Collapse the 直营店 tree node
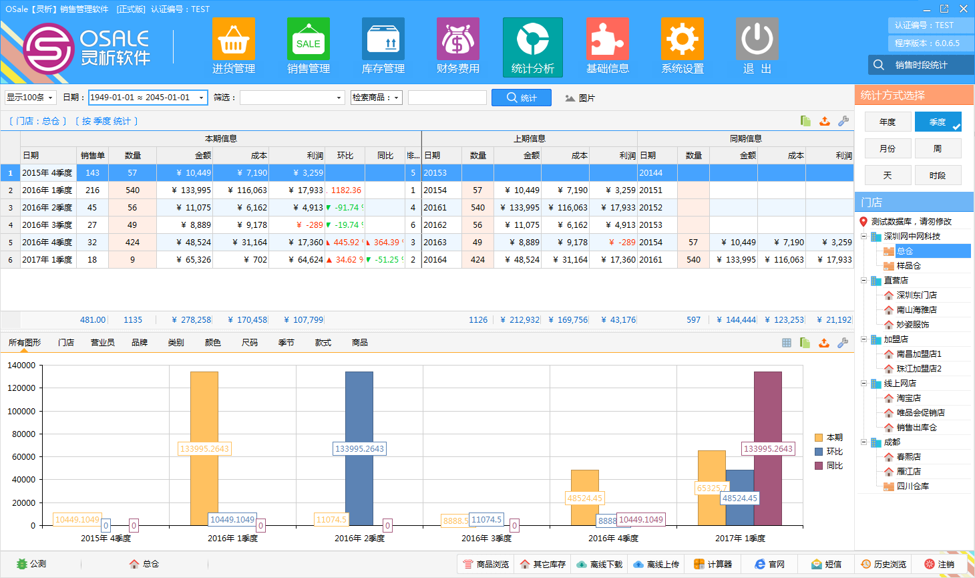The width and height of the screenshot is (975, 578). pyautogui.click(x=863, y=281)
